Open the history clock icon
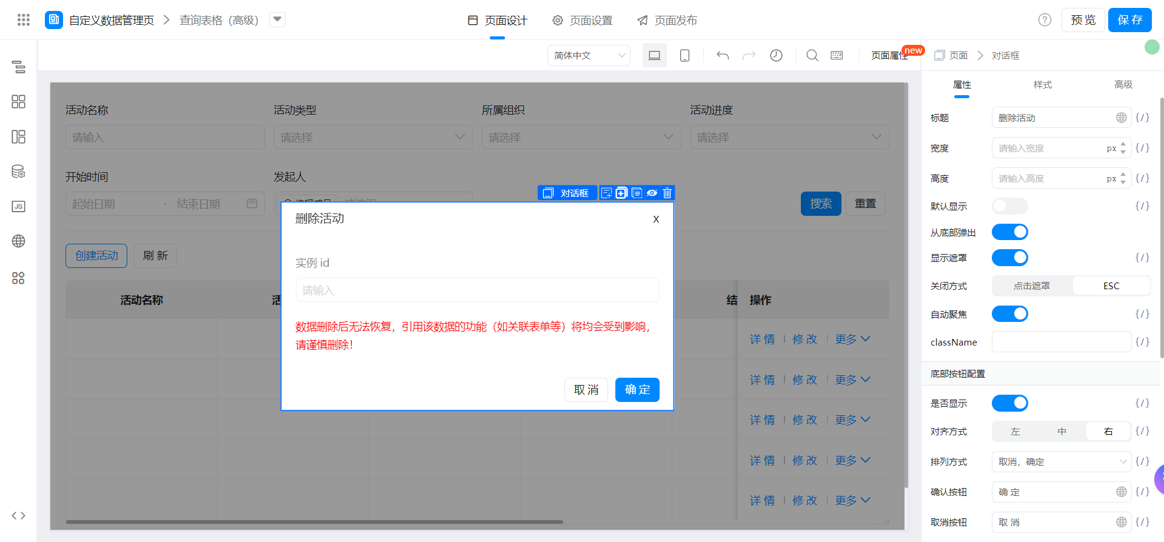This screenshot has height=542, width=1164. pyautogui.click(x=776, y=56)
